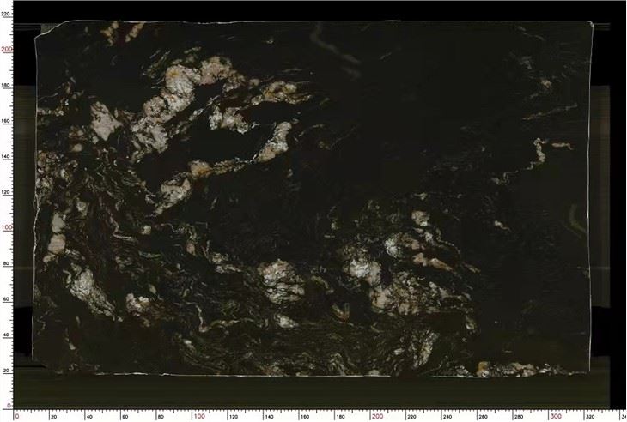Screen dimensions: 627x422
Task: Click the dark stone slab image
Action: point(312,198)
